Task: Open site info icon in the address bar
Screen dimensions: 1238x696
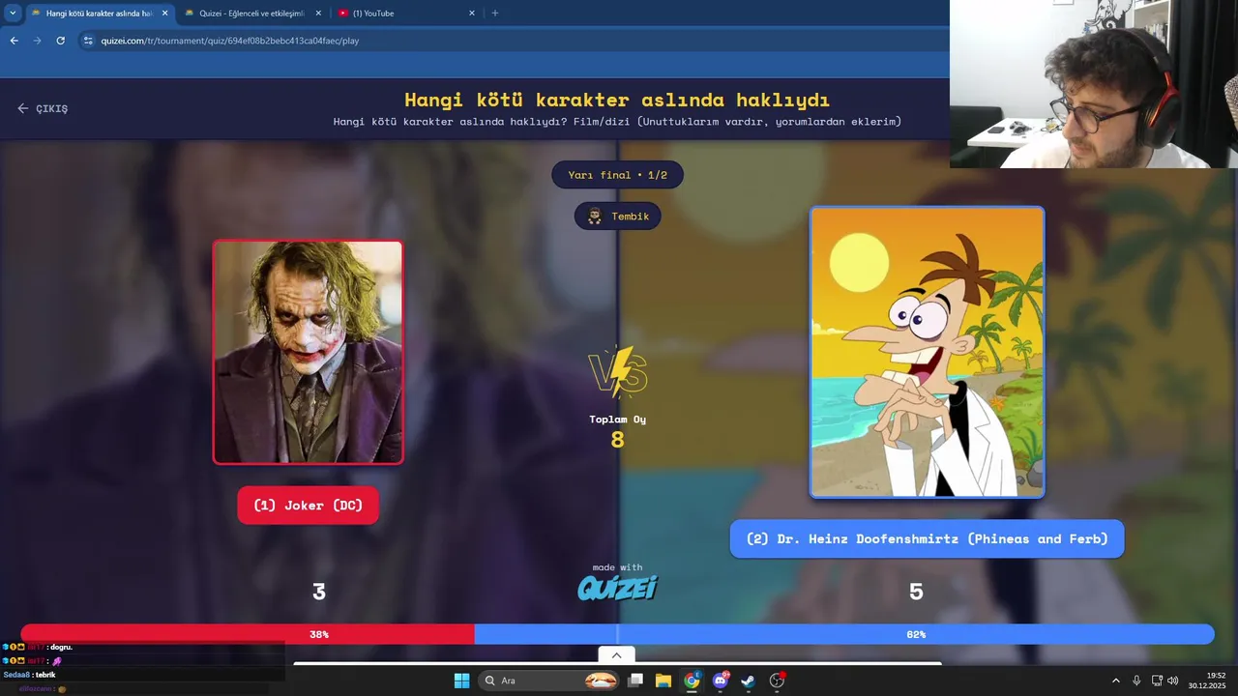Action: point(88,41)
